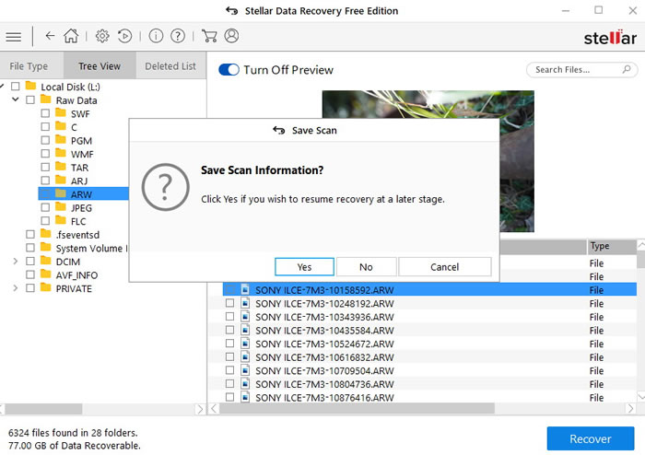645x455 pixels.
Task: Switch to the File Type tab
Action: click(x=29, y=66)
